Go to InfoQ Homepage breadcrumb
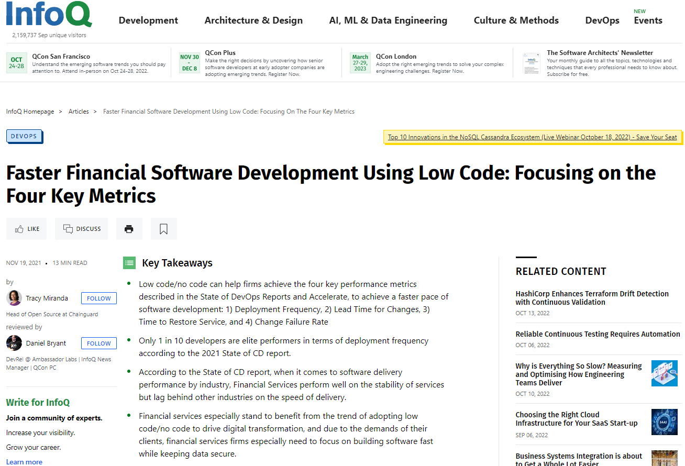Viewport: 685px width, 466px height. tap(30, 112)
